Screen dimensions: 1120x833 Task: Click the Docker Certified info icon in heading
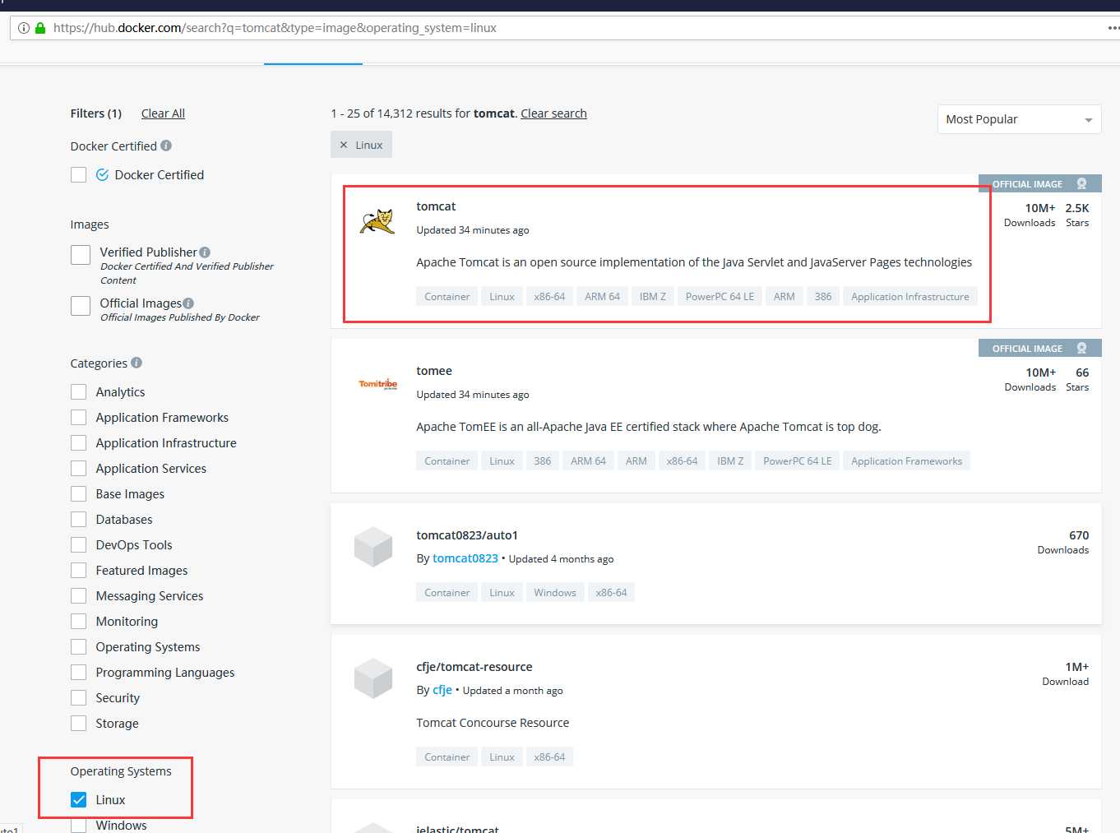[166, 146]
